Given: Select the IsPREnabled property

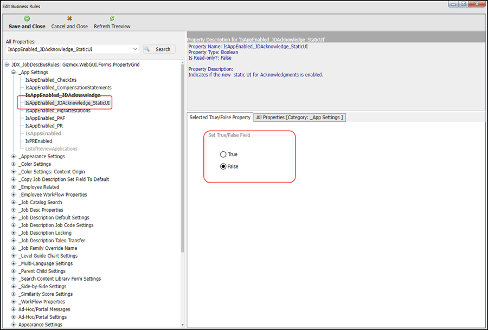Looking at the screenshot, I should pyautogui.click(x=38, y=141).
